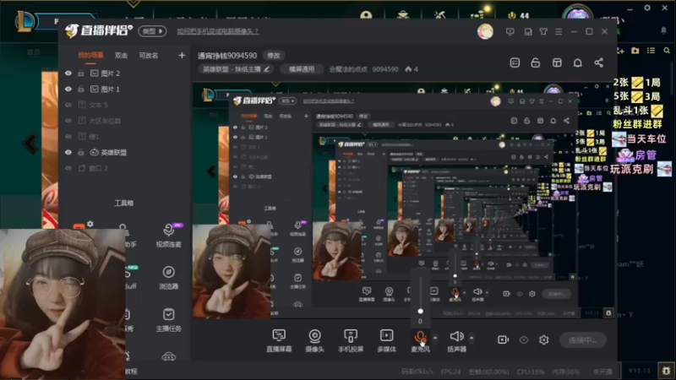The image size is (676, 380).
Task: Add the 直播屏幕 screen capture source
Action: click(279, 340)
